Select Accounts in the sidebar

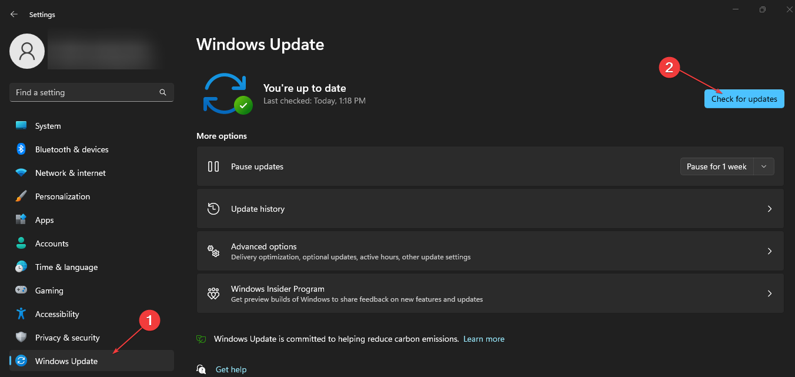(91, 243)
